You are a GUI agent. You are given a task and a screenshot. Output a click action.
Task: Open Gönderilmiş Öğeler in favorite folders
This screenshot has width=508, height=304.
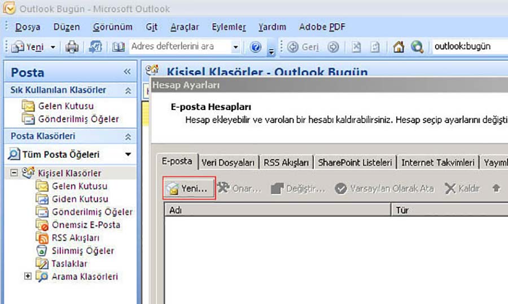point(78,119)
